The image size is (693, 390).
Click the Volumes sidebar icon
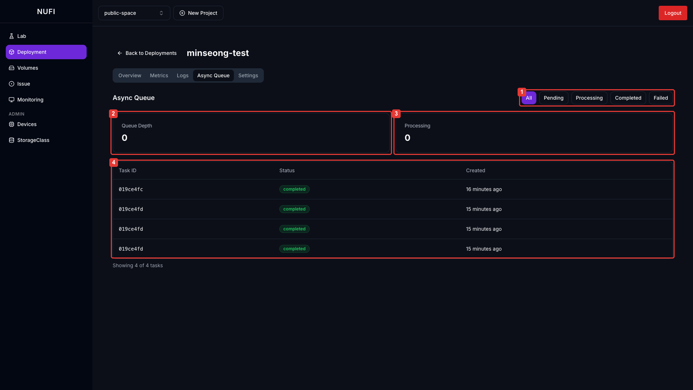click(x=11, y=68)
